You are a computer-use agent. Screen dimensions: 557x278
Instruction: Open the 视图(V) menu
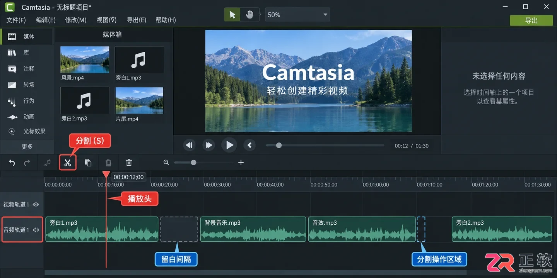106,20
